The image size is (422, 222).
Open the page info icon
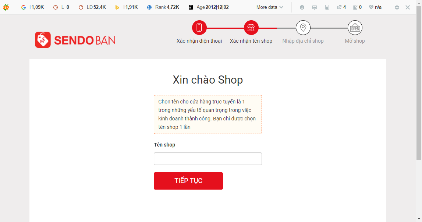tap(302, 7)
